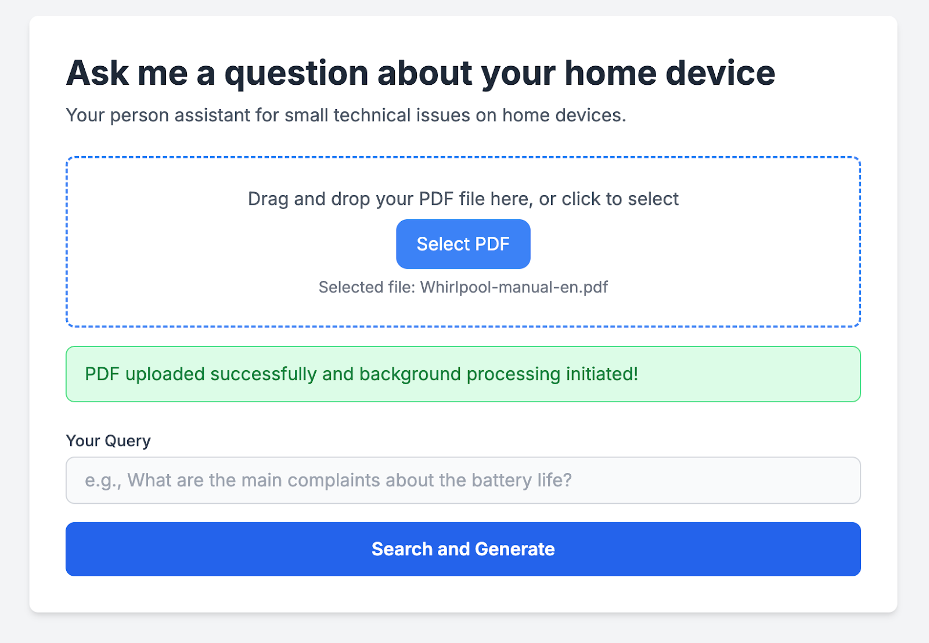Click the gray page background below card
The height and width of the screenshot is (643, 929).
pyautogui.click(x=463, y=629)
